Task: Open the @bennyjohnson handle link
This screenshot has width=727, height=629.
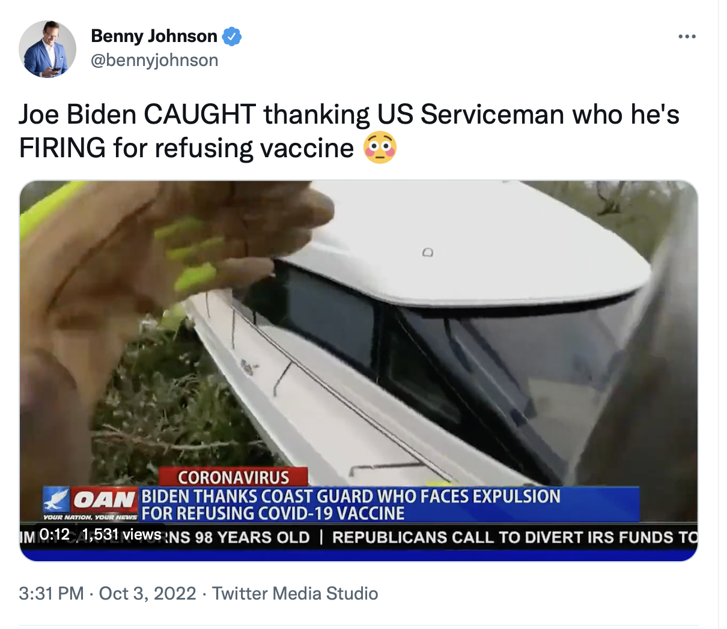Action: [x=154, y=60]
